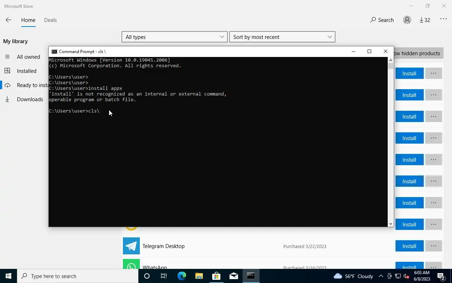Screen dimensions: 452x283
Task: Switch to the Home tab in Microsoft Store
Action: (28, 20)
